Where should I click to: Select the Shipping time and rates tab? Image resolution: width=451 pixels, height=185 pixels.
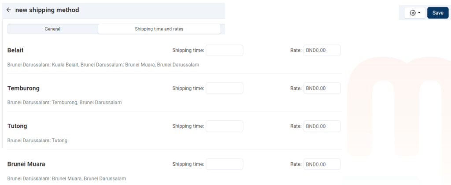pos(159,29)
